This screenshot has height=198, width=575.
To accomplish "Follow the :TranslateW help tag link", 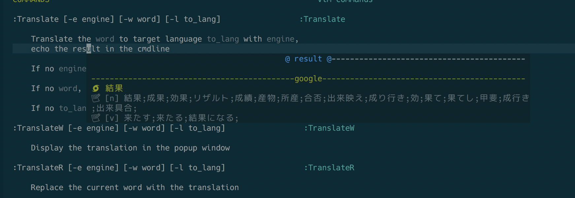I will pos(329,128).
